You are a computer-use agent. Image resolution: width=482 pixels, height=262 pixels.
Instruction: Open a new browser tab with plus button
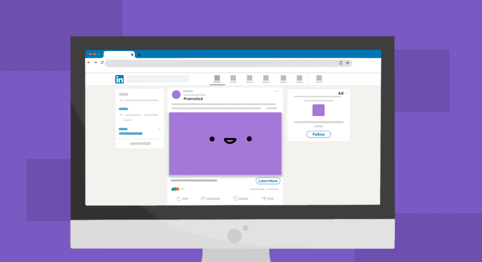(x=139, y=55)
